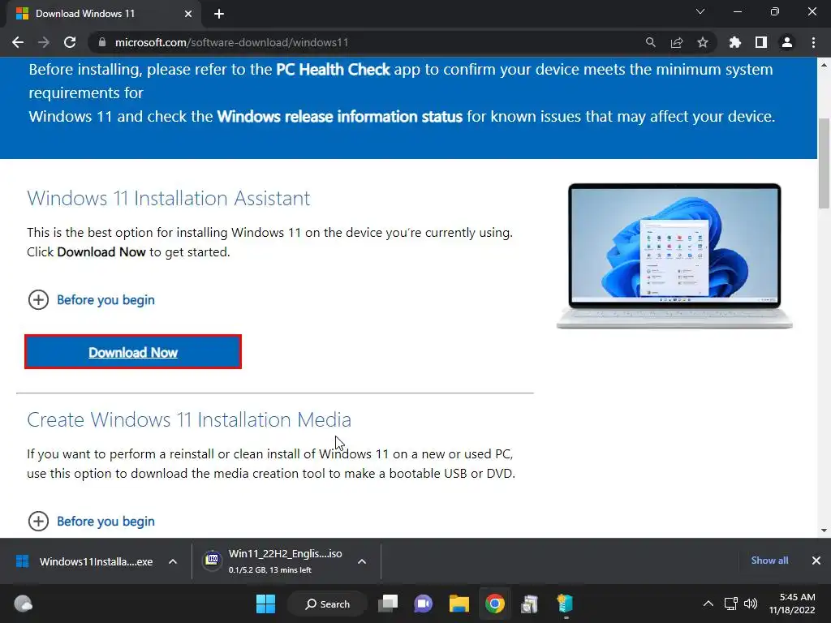Click the Create Windows 11 Installation Media heading
831x623 pixels.
(189, 419)
